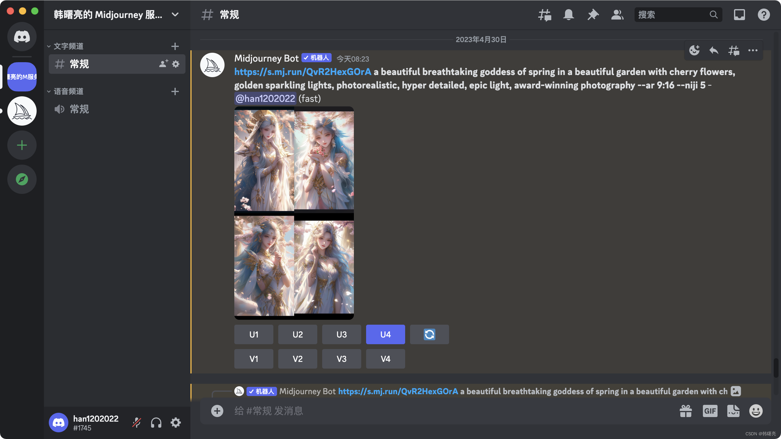Toggle the add channel button
781x439 pixels.
pyautogui.click(x=175, y=46)
